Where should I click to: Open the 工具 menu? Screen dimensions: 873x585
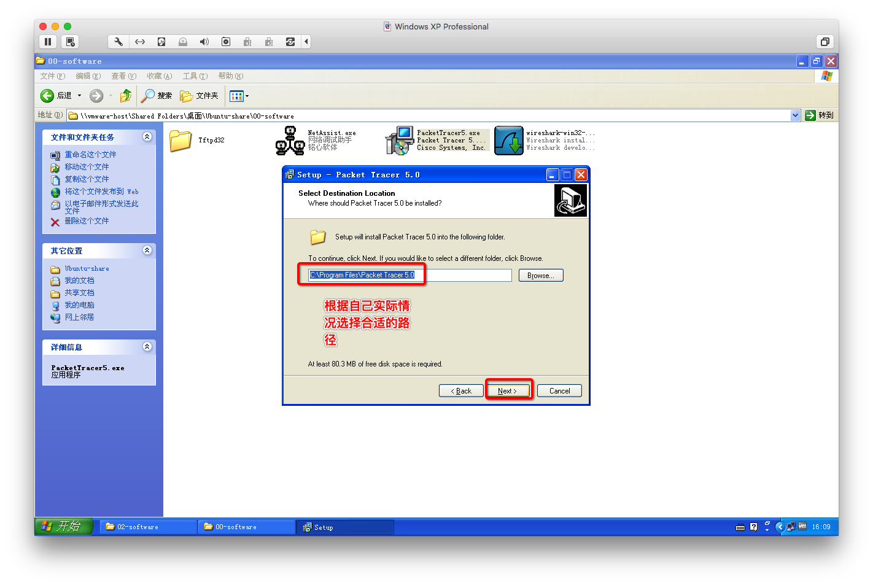[195, 76]
